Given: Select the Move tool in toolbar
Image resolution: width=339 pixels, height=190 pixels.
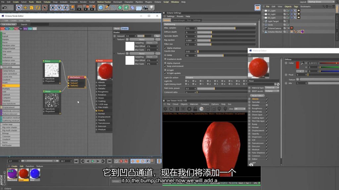Looking at the screenshot, I should pos(25,8).
